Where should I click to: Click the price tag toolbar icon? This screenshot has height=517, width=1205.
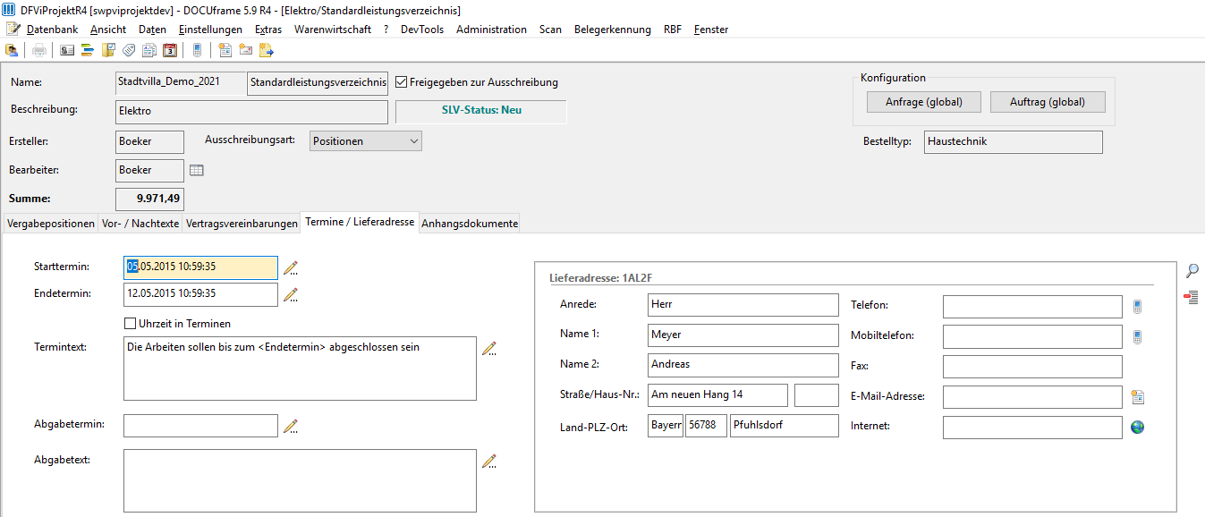click(129, 50)
